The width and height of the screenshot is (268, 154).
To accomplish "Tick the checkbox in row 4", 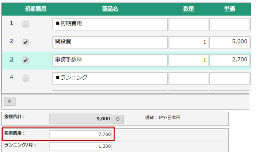I will tap(25, 78).
